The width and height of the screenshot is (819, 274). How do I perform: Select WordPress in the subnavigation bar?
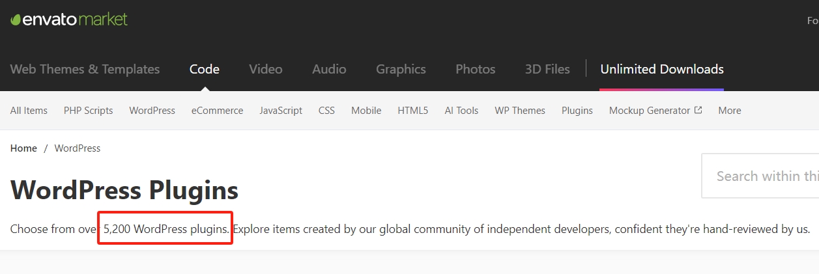(152, 111)
